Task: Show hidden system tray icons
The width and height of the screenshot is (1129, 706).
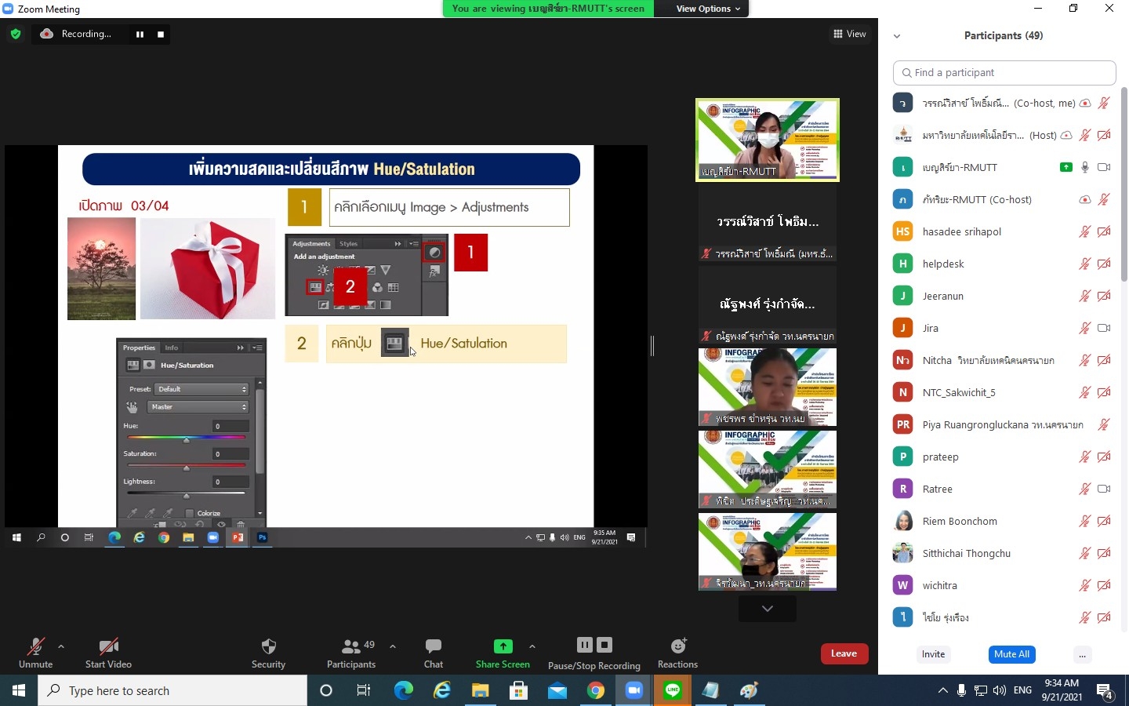Action: click(942, 690)
